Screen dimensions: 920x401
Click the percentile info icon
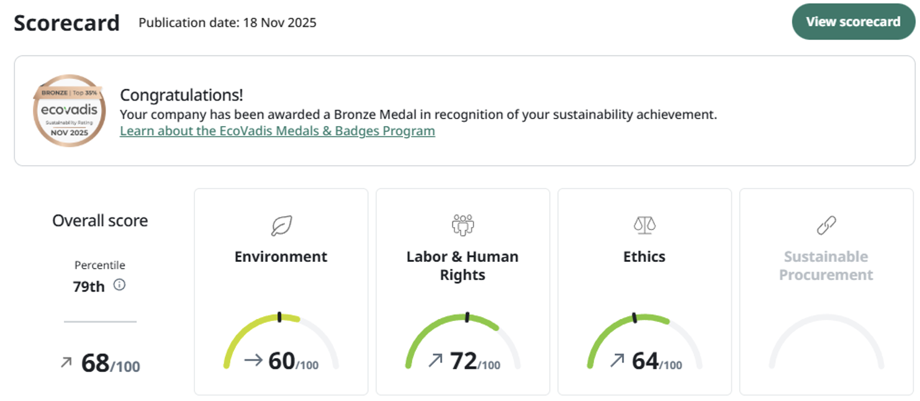point(119,285)
